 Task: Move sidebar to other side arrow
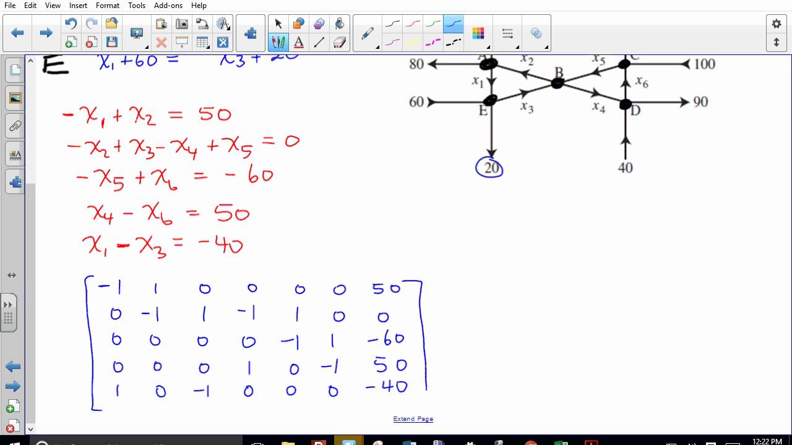click(12, 275)
